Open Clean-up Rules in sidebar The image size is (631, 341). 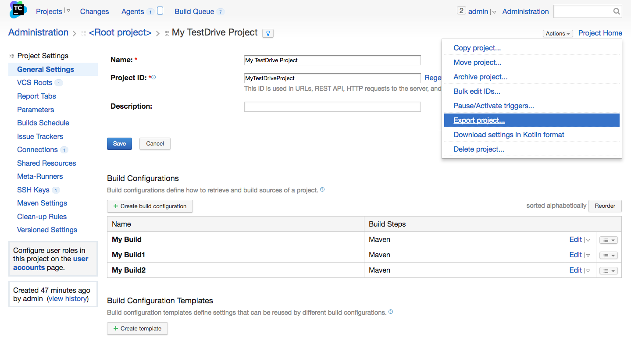pyautogui.click(x=42, y=217)
